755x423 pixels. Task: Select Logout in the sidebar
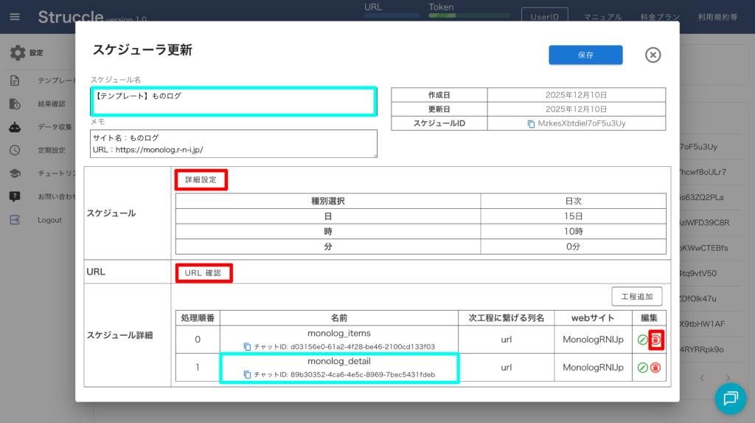(x=49, y=220)
